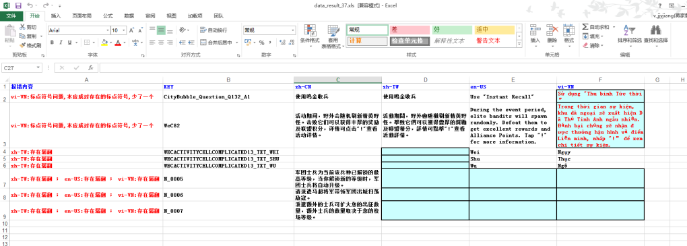Screen dimensions: 687x246
Task: Apply the Check Cell (检查单元格) style
Action: (410, 40)
